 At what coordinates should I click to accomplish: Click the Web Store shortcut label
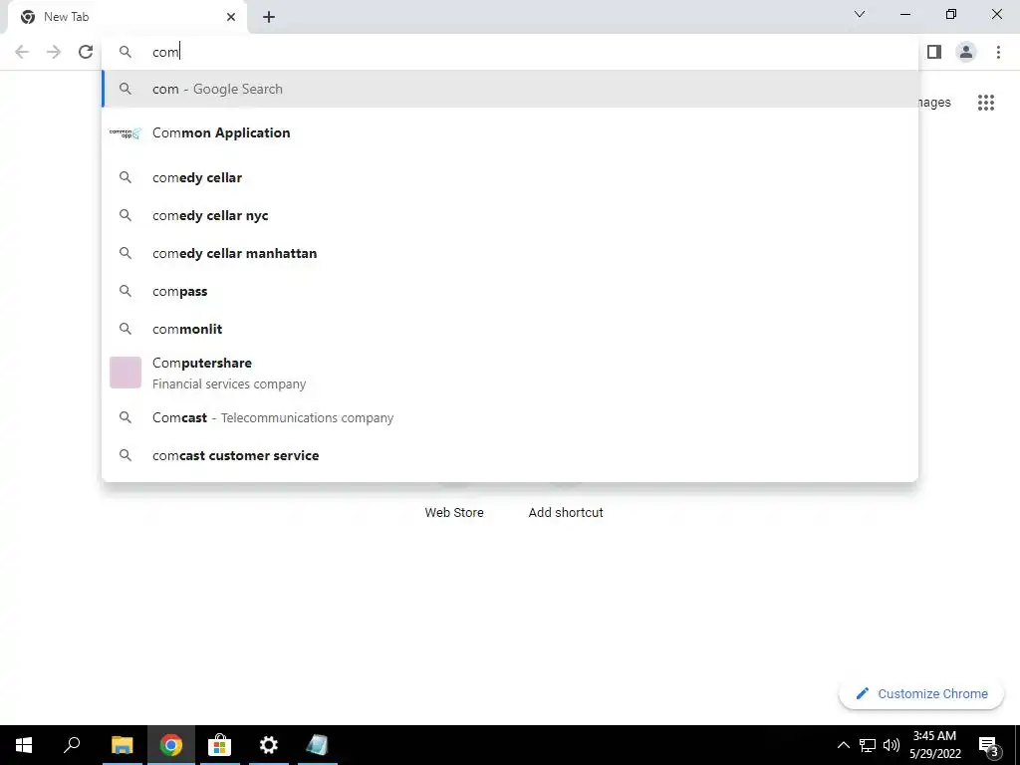point(454,513)
